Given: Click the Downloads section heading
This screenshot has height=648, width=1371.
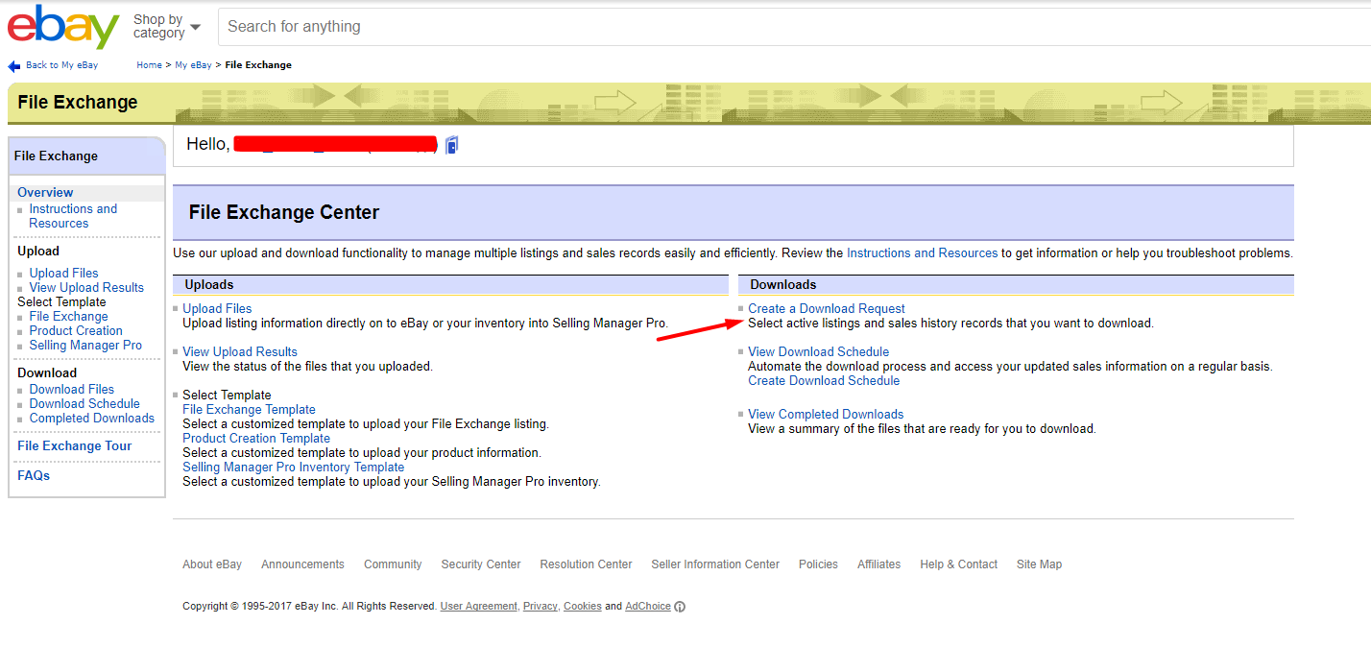Looking at the screenshot, I should tap(783, 285).
